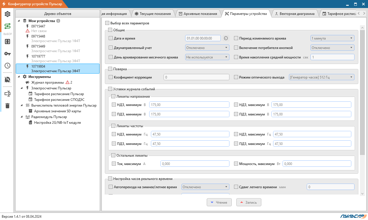This screenshot has width=368, height=220.
Task: Click the rename field icon in sidebar
Action: tap(7, 94)
